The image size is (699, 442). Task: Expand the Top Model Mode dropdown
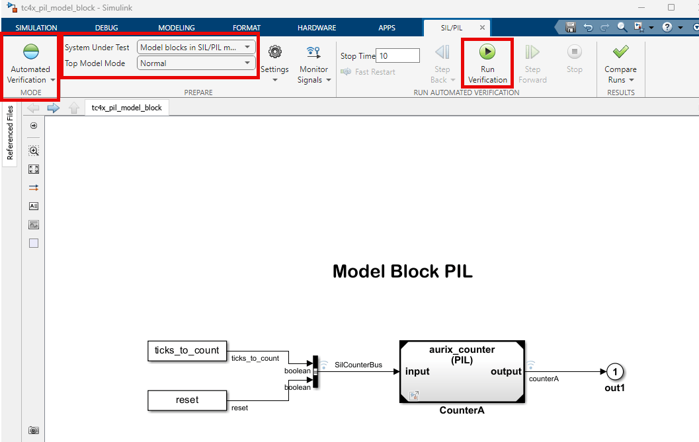(196, 63)
